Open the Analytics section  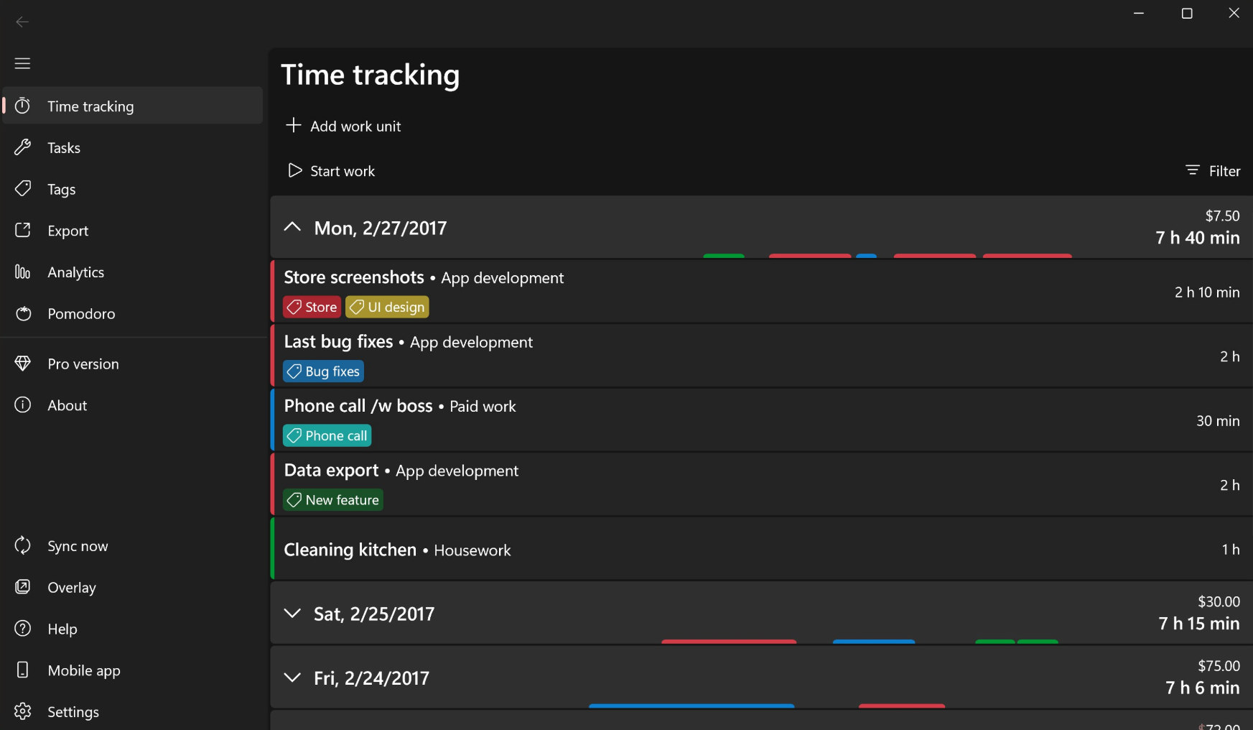[133, 272]
